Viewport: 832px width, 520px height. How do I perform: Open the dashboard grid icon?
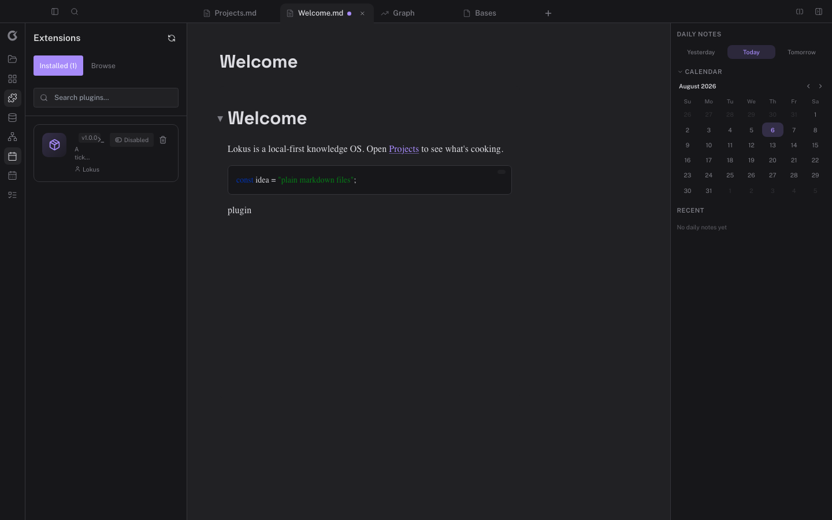[13, 79]
